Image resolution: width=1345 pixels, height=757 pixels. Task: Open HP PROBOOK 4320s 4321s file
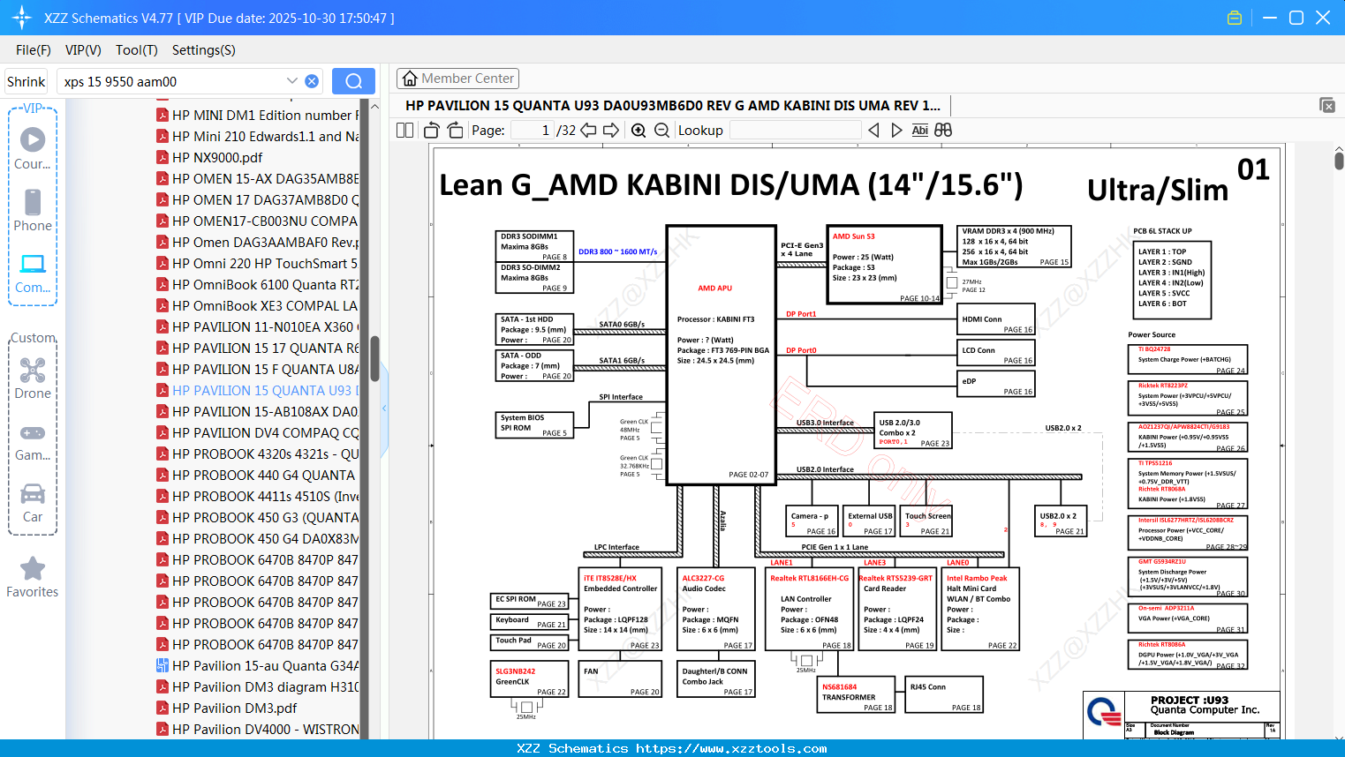pyautogui.click(x=258, y=454)
